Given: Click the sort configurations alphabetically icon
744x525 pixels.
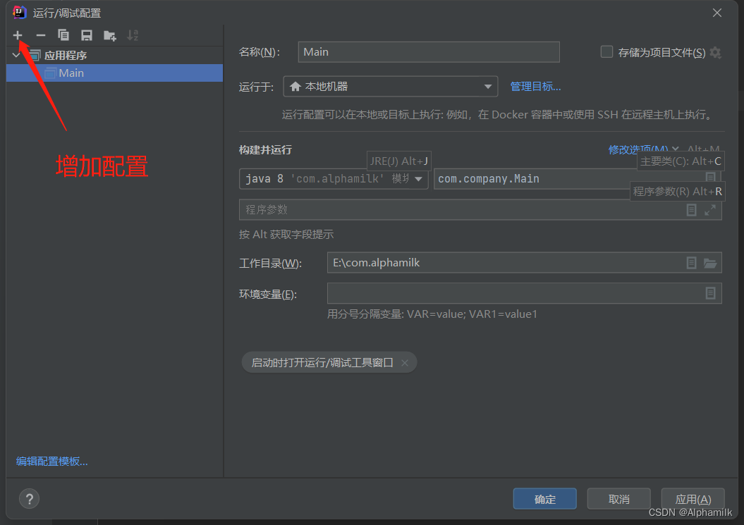Looking at the screenshot, I should pos(133,35).
